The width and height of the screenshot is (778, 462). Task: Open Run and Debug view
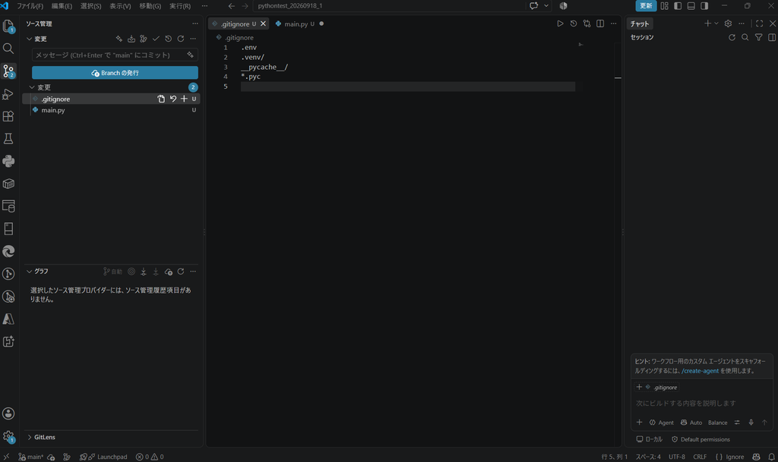click(8, 93)
